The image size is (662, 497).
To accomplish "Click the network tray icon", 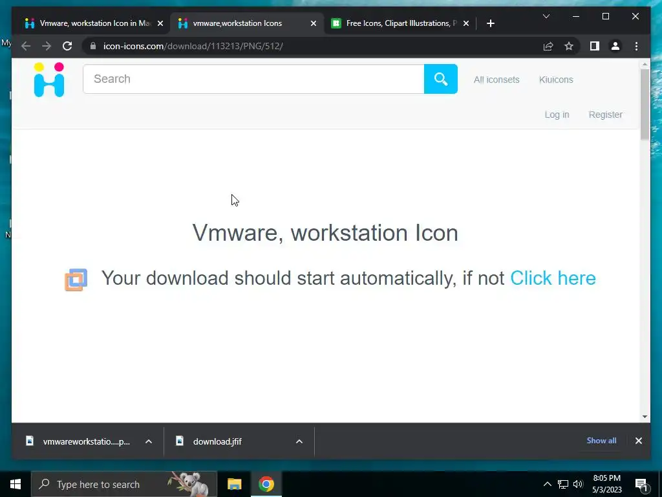I will click(x=563, y=484).
